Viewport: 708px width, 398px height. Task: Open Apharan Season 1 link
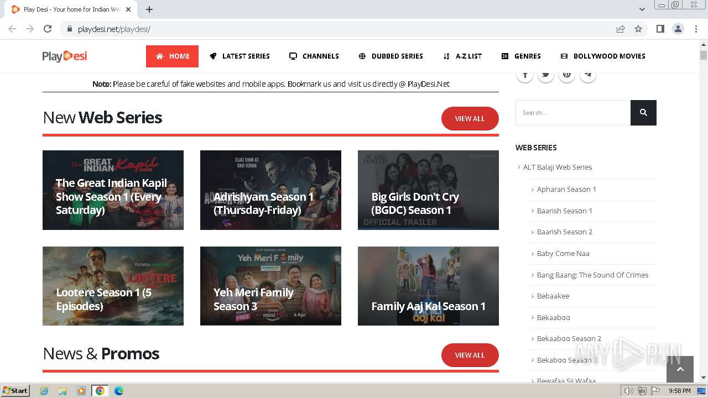[x=566, y=189]
